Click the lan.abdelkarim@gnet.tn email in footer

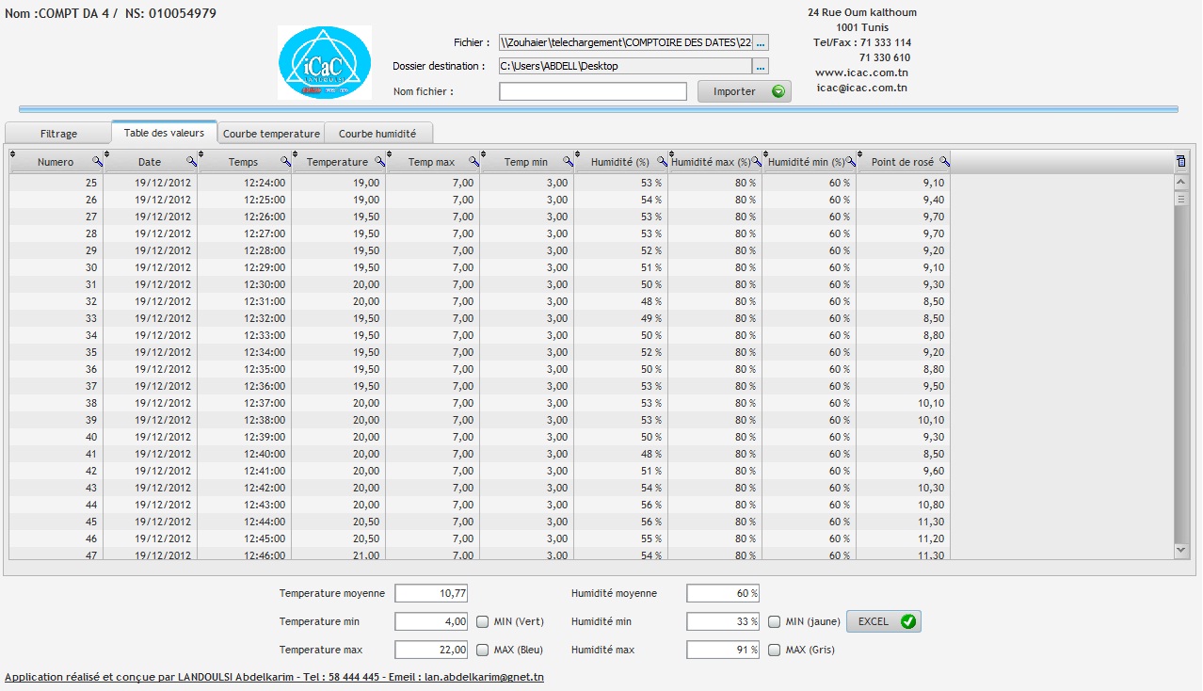pos(484,677)
